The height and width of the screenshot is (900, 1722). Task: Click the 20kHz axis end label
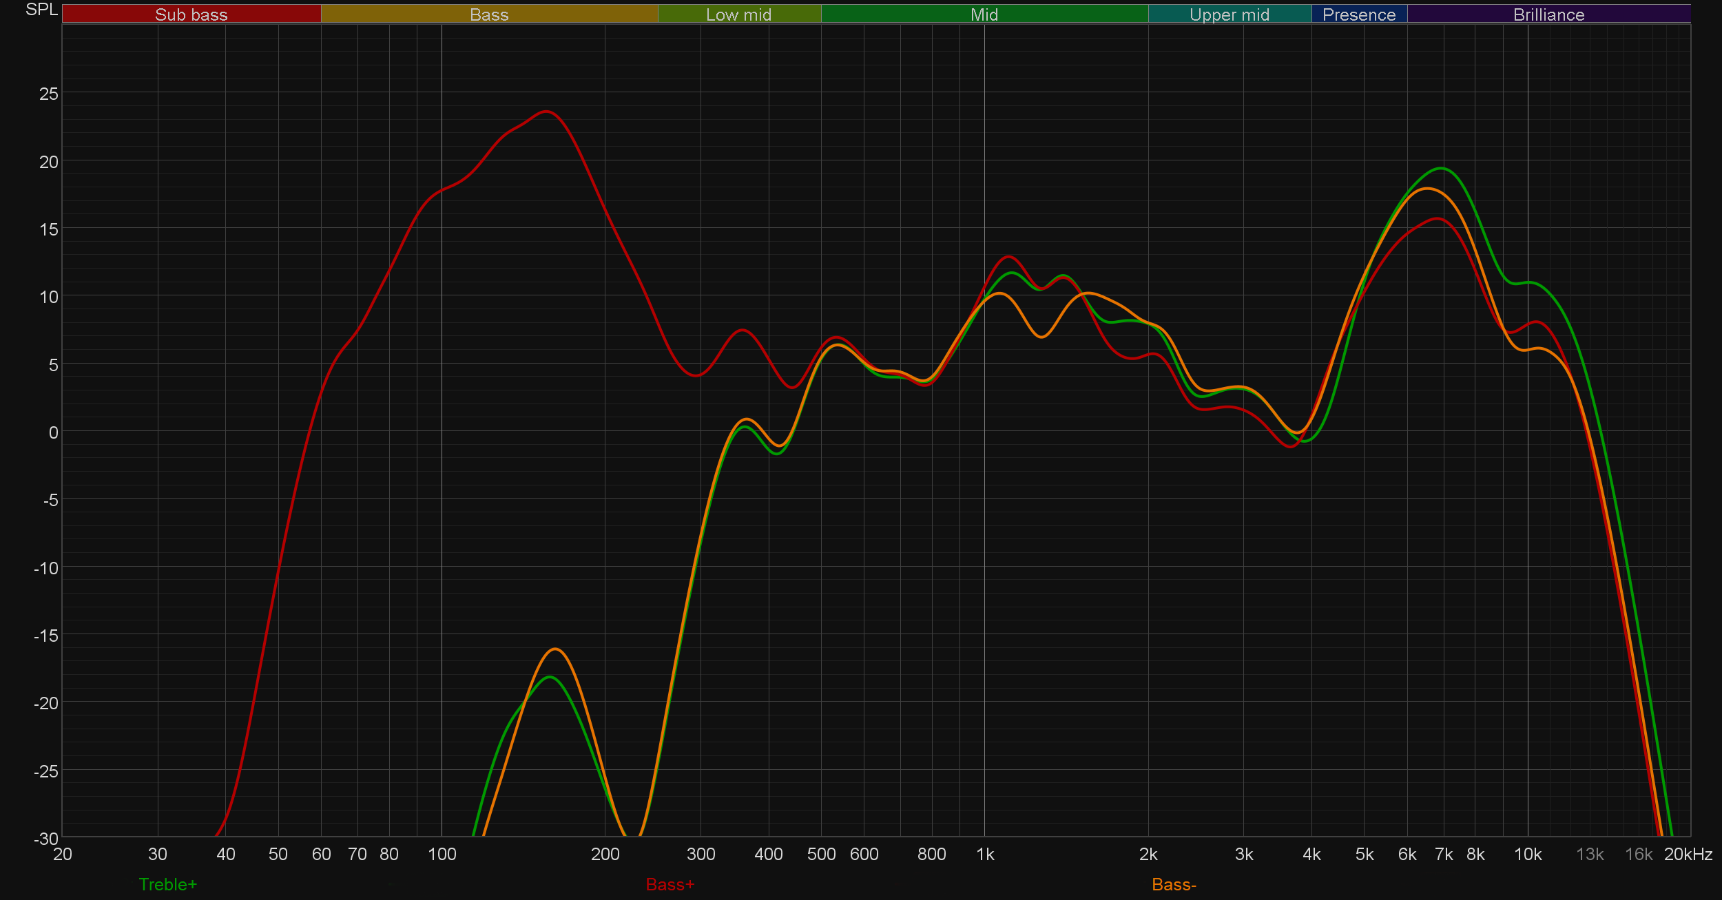1688,855
